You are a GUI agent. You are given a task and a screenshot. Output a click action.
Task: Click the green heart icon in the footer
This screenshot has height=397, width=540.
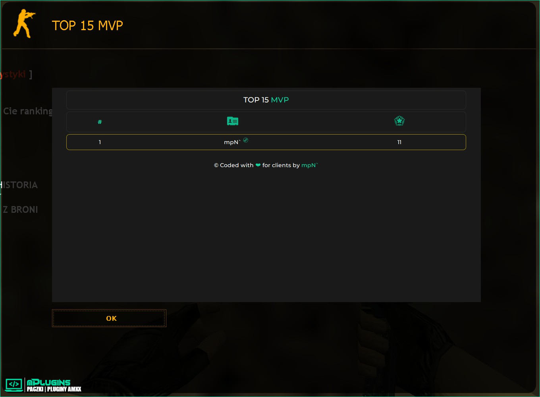tap(258, 165)
